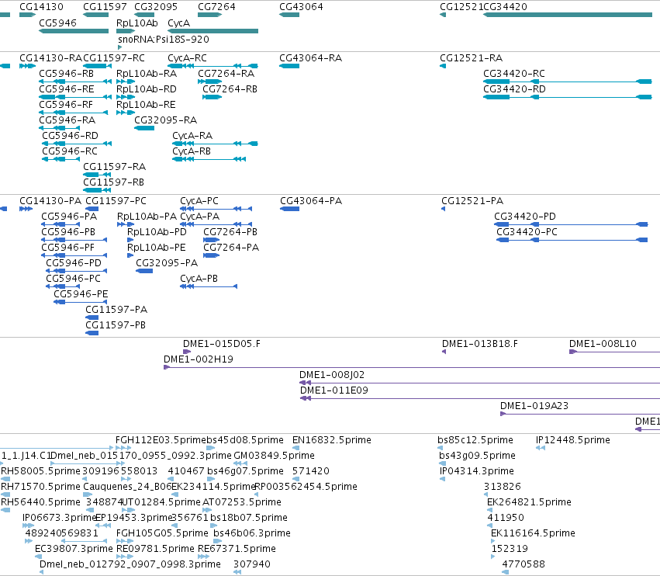Click clone label DME1-011E09
The width and height of the screenshot is (660, 576).
coord(333,390)
